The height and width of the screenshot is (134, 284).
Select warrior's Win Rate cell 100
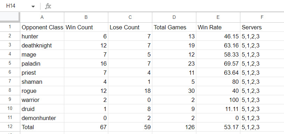(x=218, y=100)
